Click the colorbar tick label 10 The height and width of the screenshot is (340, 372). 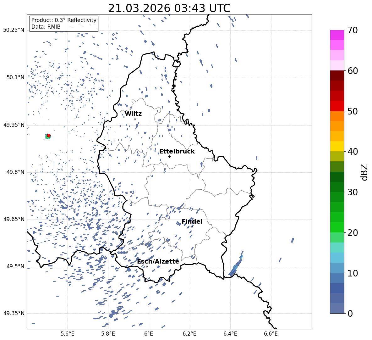pyautogui.click(x=353, y=273)
